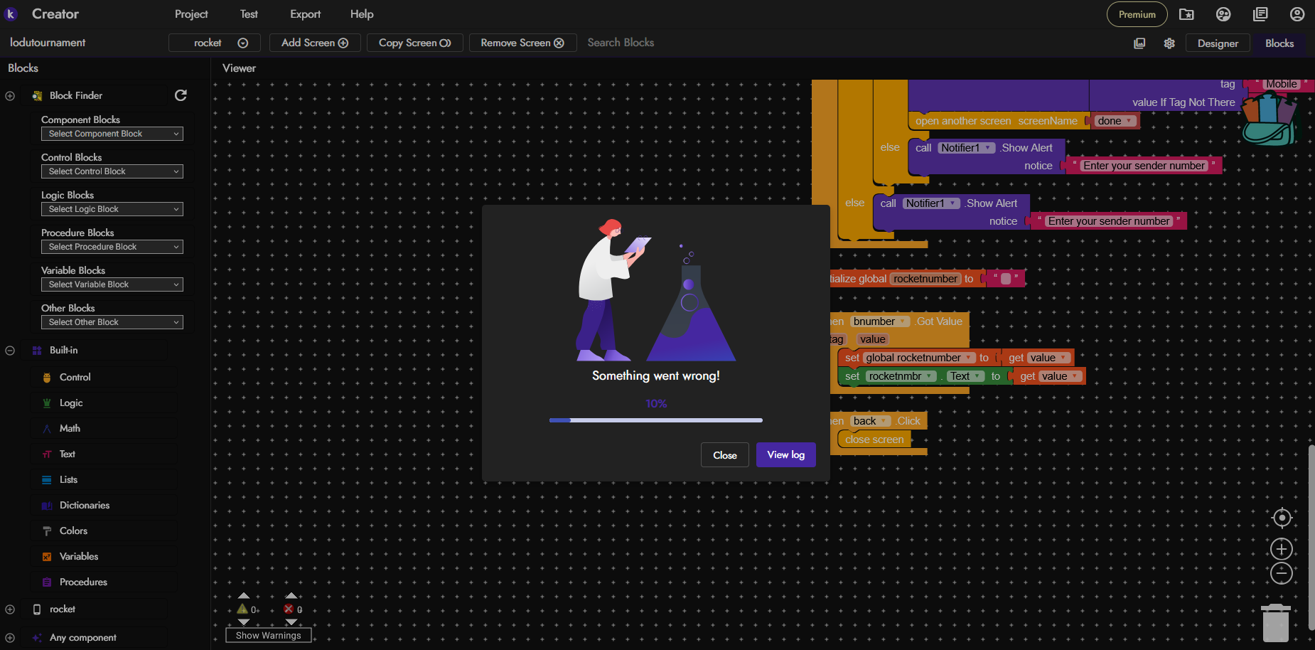Screen dimensions: 1315x650
Task: Zoom out the blocks workspace
Action: pyautogui.click(x=1282, y=573)
